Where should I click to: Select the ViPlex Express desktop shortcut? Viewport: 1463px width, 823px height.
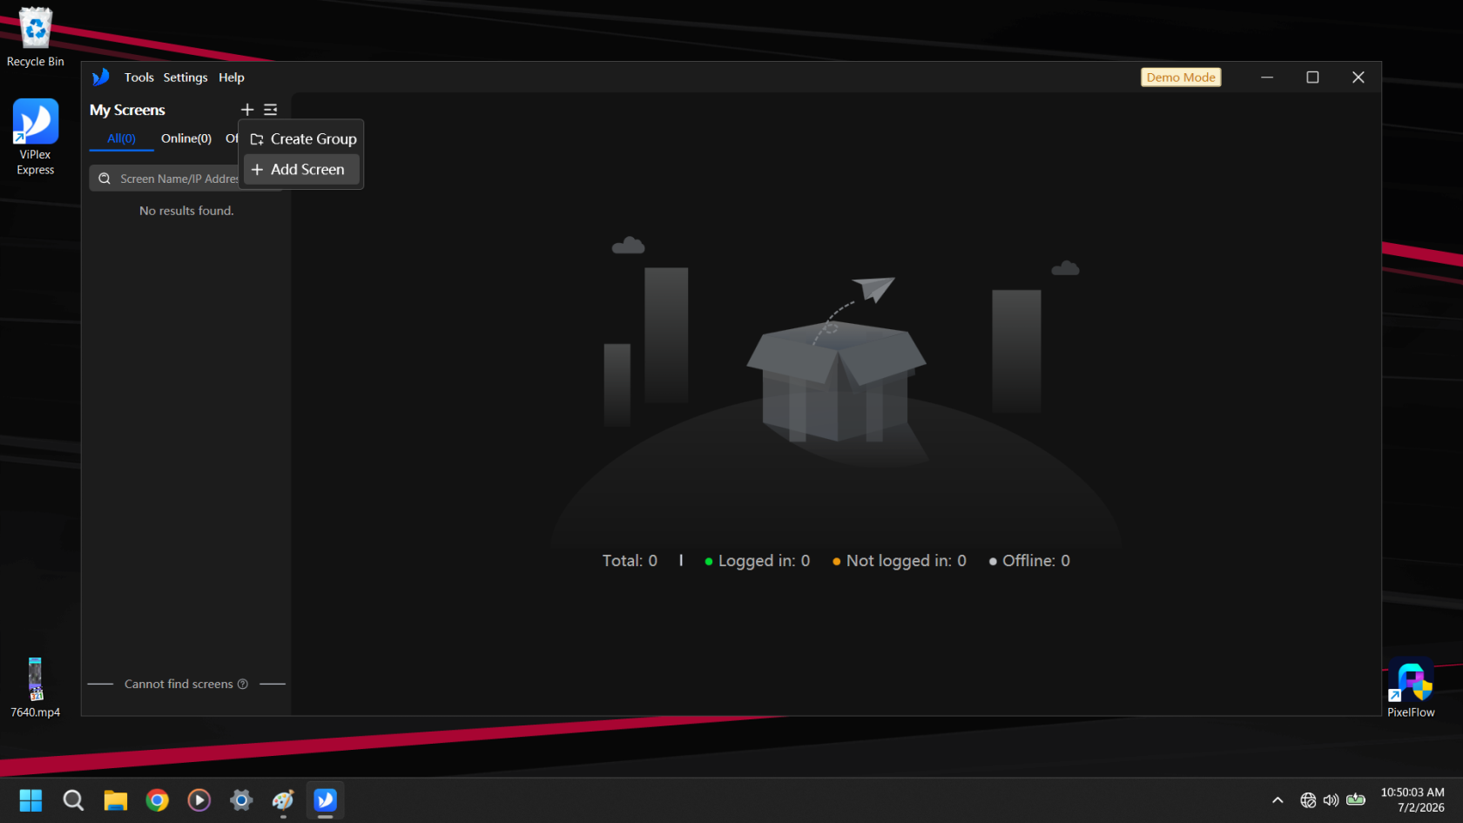(x=36, y=138)
